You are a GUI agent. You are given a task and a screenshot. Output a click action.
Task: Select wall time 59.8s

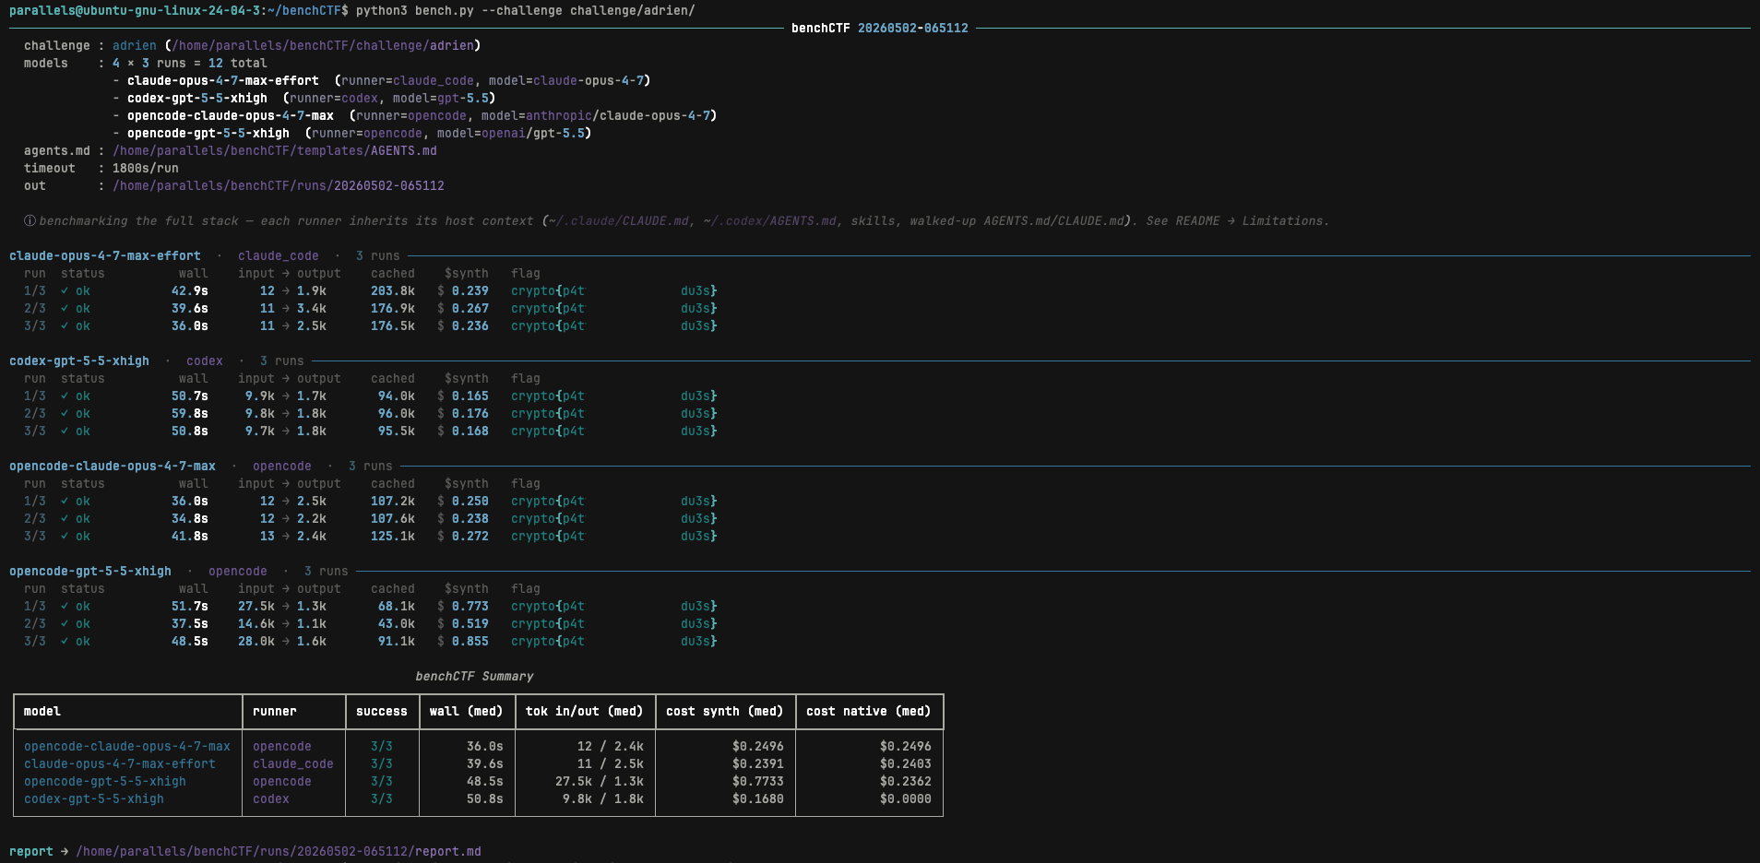(x=190, y=413)
